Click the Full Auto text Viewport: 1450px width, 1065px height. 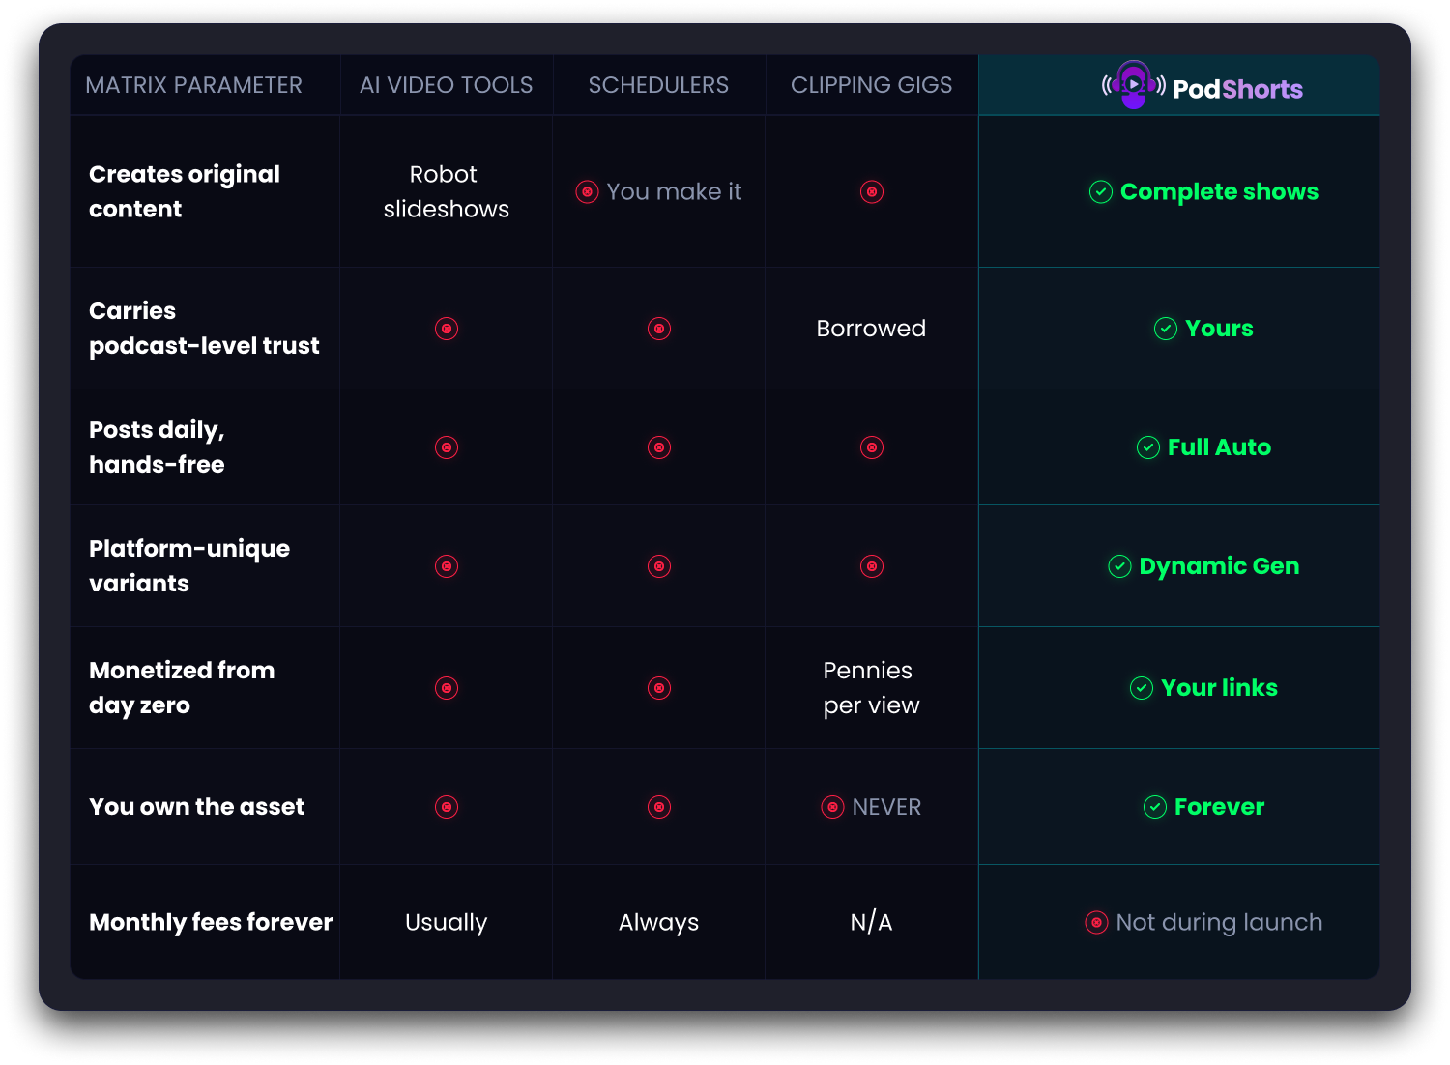click(1219, 447)
